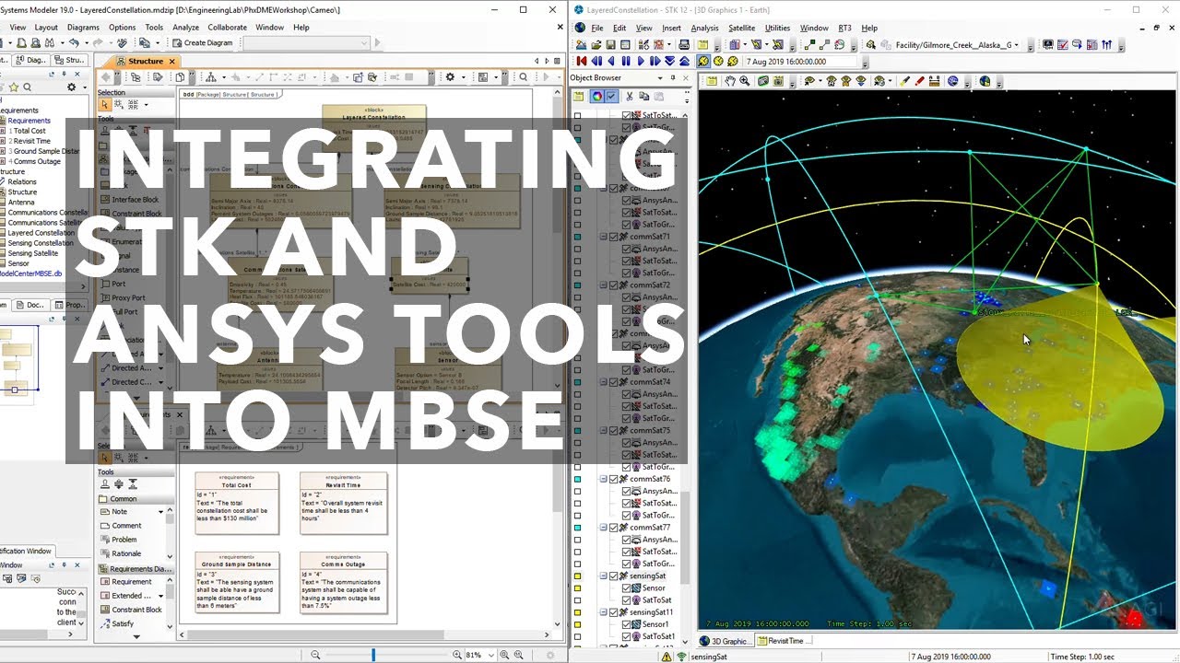Switch to Revisit Time tab in STK
This screenshot has width=1180, height=663.
pyautogui.click(x=785, y=641)
